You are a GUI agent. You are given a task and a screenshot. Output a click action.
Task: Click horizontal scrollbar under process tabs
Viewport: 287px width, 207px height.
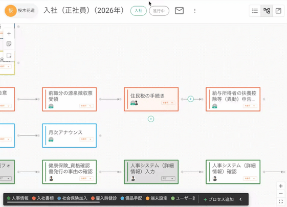tap(53, 202)
